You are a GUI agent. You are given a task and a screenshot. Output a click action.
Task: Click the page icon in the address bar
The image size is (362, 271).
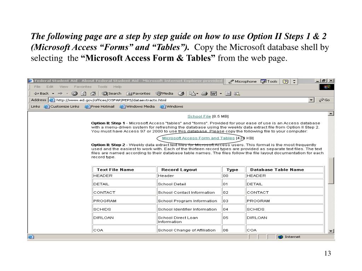tap(52, 100)
